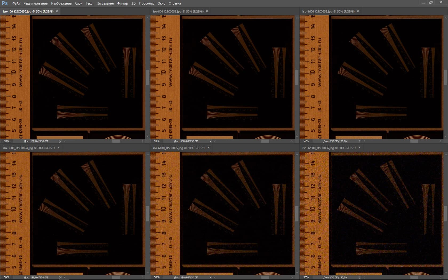Viewport: 448px width, 280px height.
Task: Close the iso-800_DSC0052.jpg document
Action: point(207,11)
